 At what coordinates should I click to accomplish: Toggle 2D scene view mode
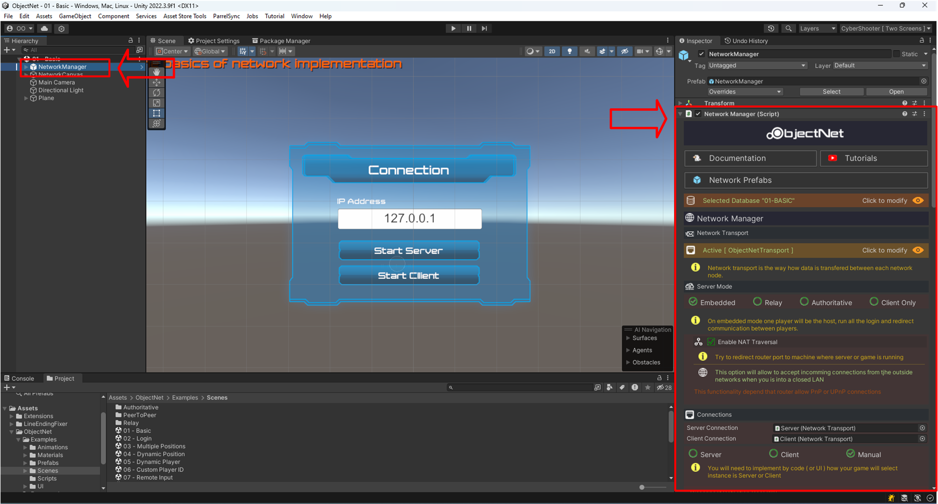(x=552, y=51)
